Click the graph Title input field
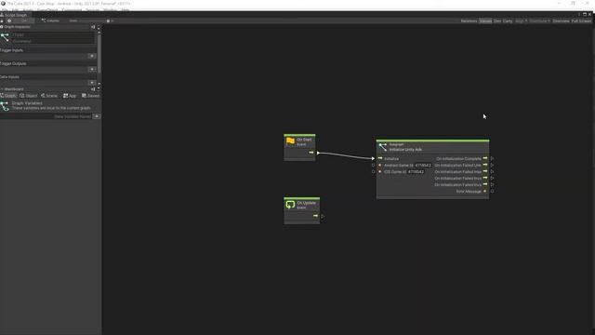 point(53,34)
